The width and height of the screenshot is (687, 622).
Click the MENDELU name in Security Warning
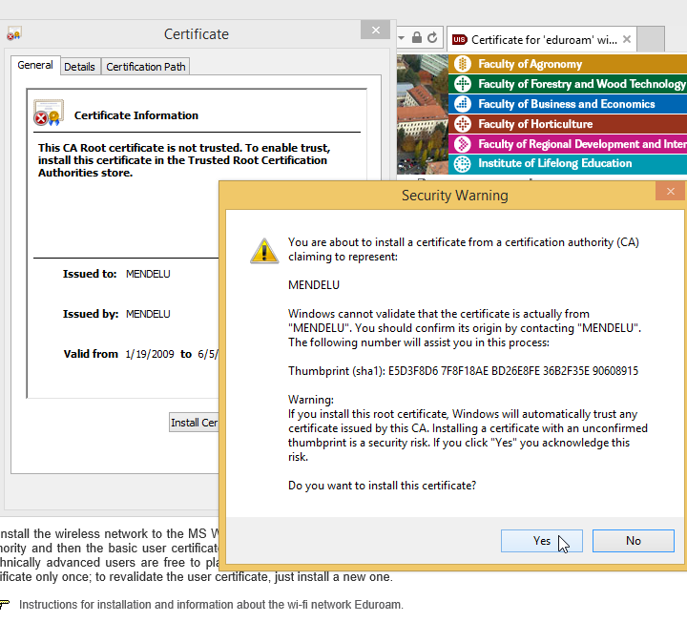coord(314,285)
